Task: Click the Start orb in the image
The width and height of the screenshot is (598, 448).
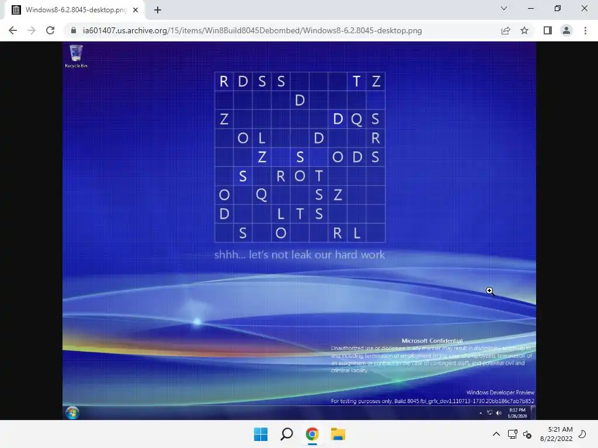Action: tap(72, 412)
